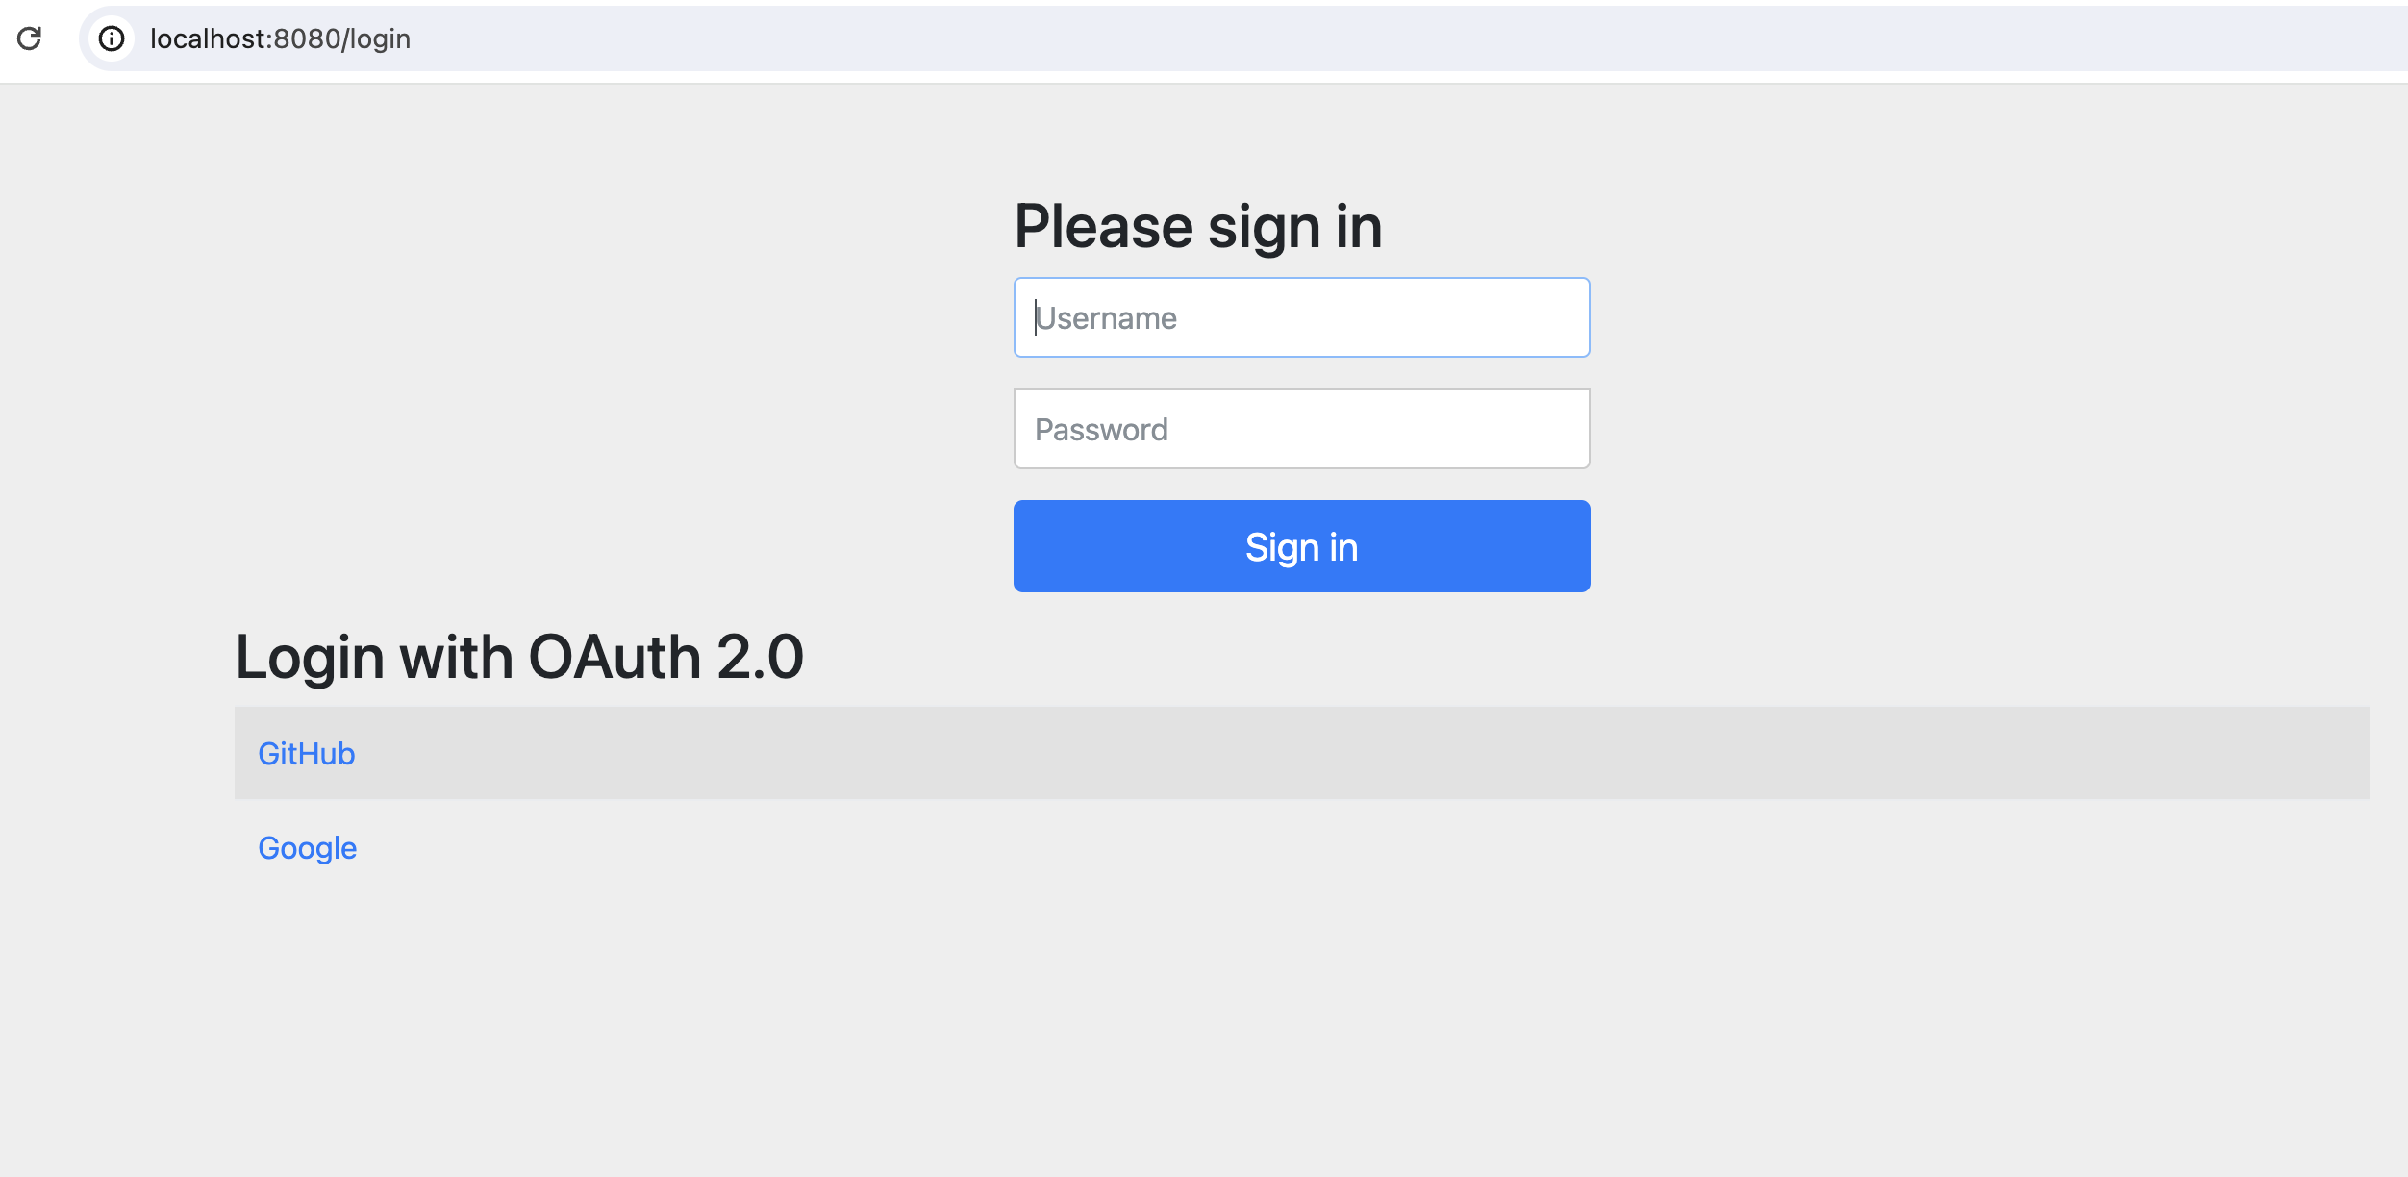Click "2.0" in the OAuth heading

[x=760, y=658]
